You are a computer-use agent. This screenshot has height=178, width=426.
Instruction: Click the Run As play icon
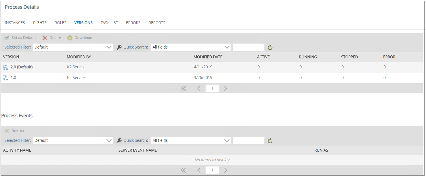[x=7, y=131]
